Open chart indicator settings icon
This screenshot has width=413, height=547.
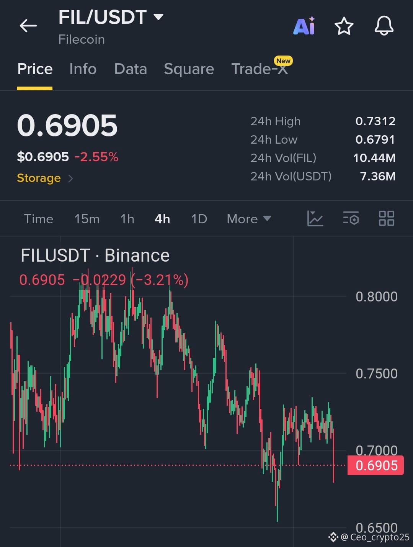click(x=351, y=219)
